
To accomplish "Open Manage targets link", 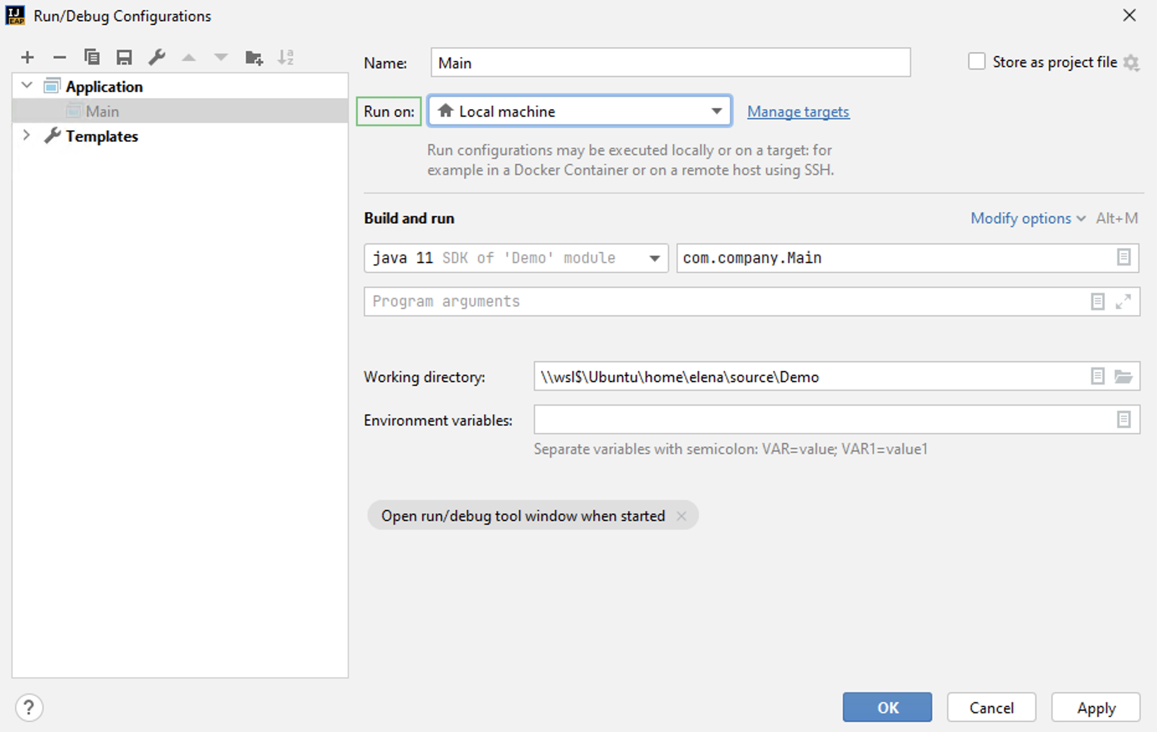I will (x=798, y=112).
